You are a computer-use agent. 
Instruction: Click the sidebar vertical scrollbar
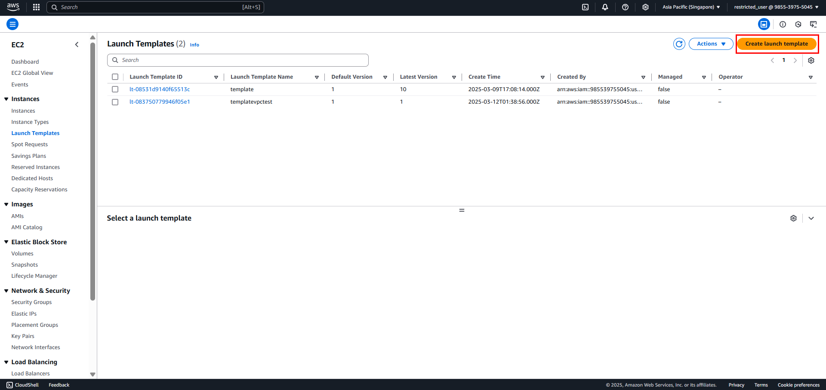(92, 172)
